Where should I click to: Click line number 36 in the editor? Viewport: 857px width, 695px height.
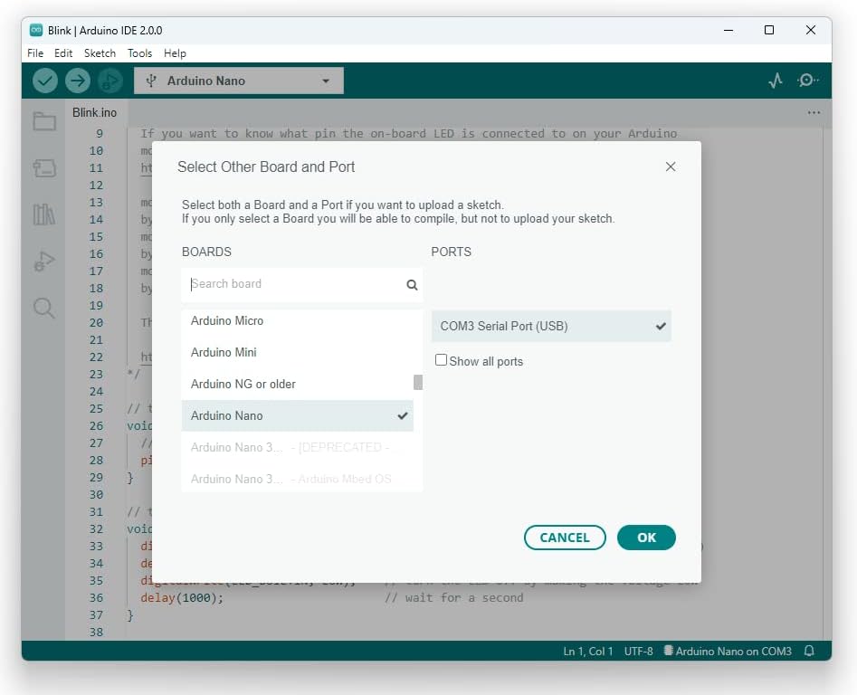(x=96, y=598)
